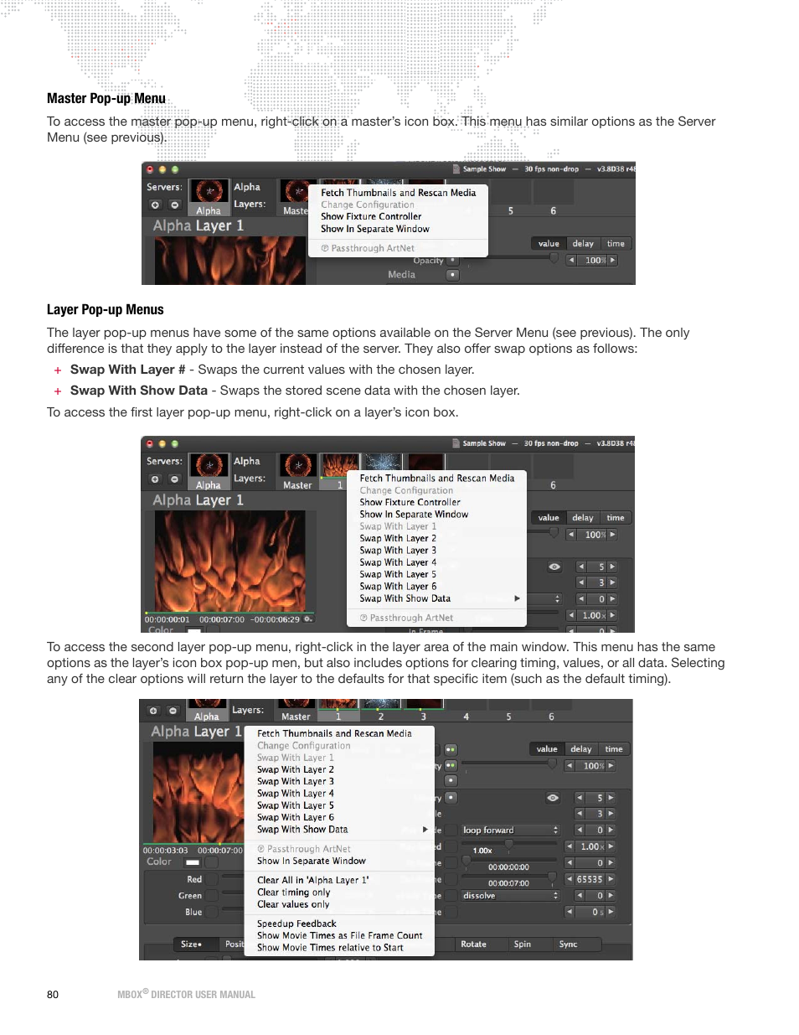799x1035 pixels.
Task: Click layer 1 icon box in middle figure
Action: (x=339, y=472)
